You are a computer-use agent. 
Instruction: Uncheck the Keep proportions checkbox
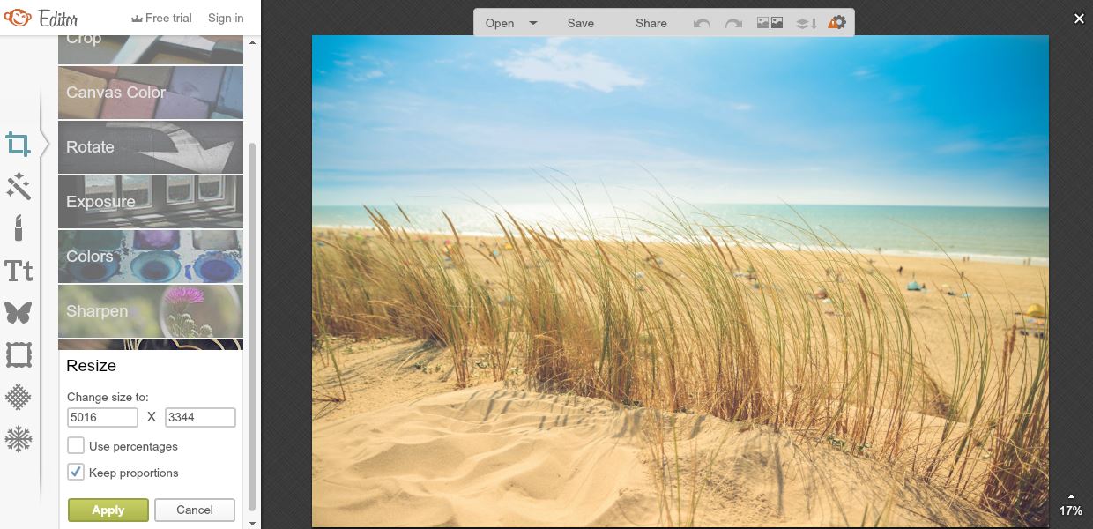(x=76, y=473)
